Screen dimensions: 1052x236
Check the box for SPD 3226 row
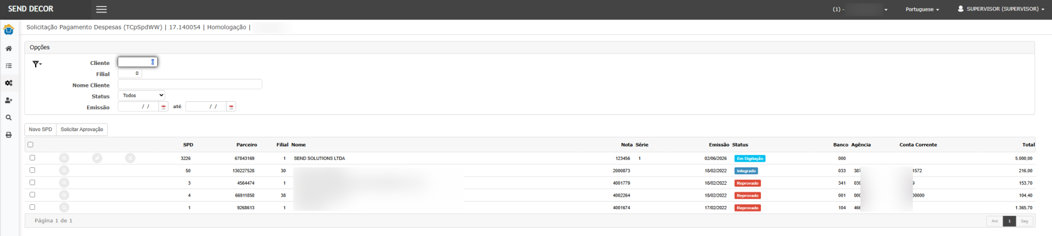(x=33, y=158)
